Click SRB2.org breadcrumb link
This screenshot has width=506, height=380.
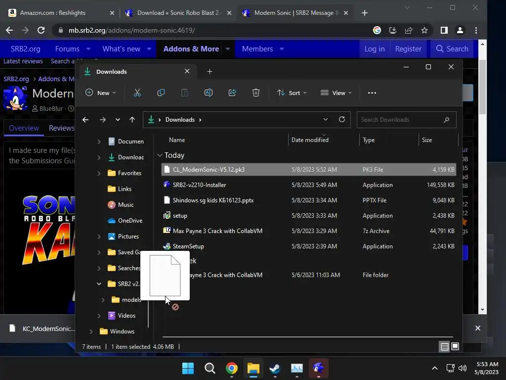click(16, 79)
